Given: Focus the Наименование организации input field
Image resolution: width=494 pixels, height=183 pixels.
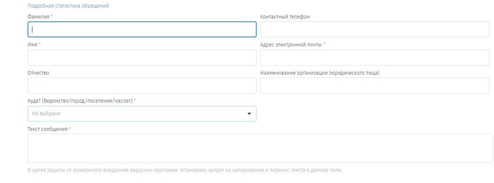Looking at the screenshot, I should click(x=375, y=86).
